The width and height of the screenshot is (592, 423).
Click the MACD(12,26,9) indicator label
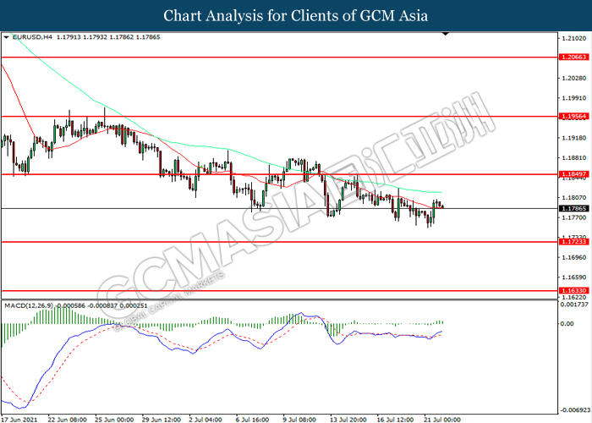point(29,305)
